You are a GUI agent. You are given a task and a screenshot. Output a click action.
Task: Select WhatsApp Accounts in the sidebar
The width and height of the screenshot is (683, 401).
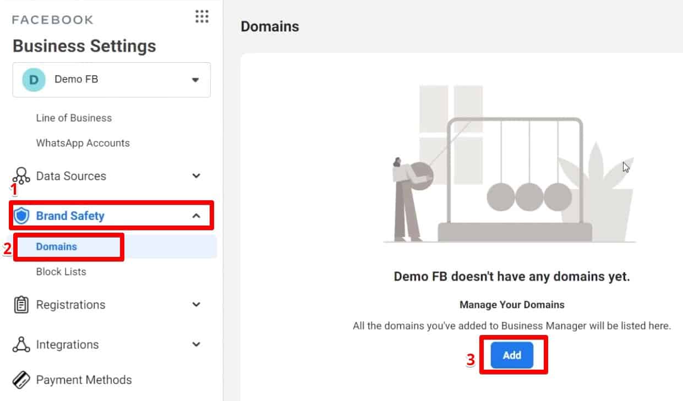(83, 143)
